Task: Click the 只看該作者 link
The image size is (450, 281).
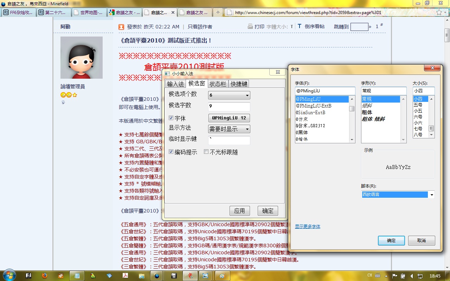Action: [x=200, y=27]
